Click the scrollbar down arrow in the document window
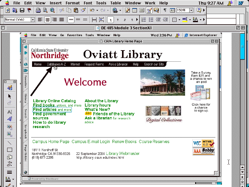 click(242, 172)
